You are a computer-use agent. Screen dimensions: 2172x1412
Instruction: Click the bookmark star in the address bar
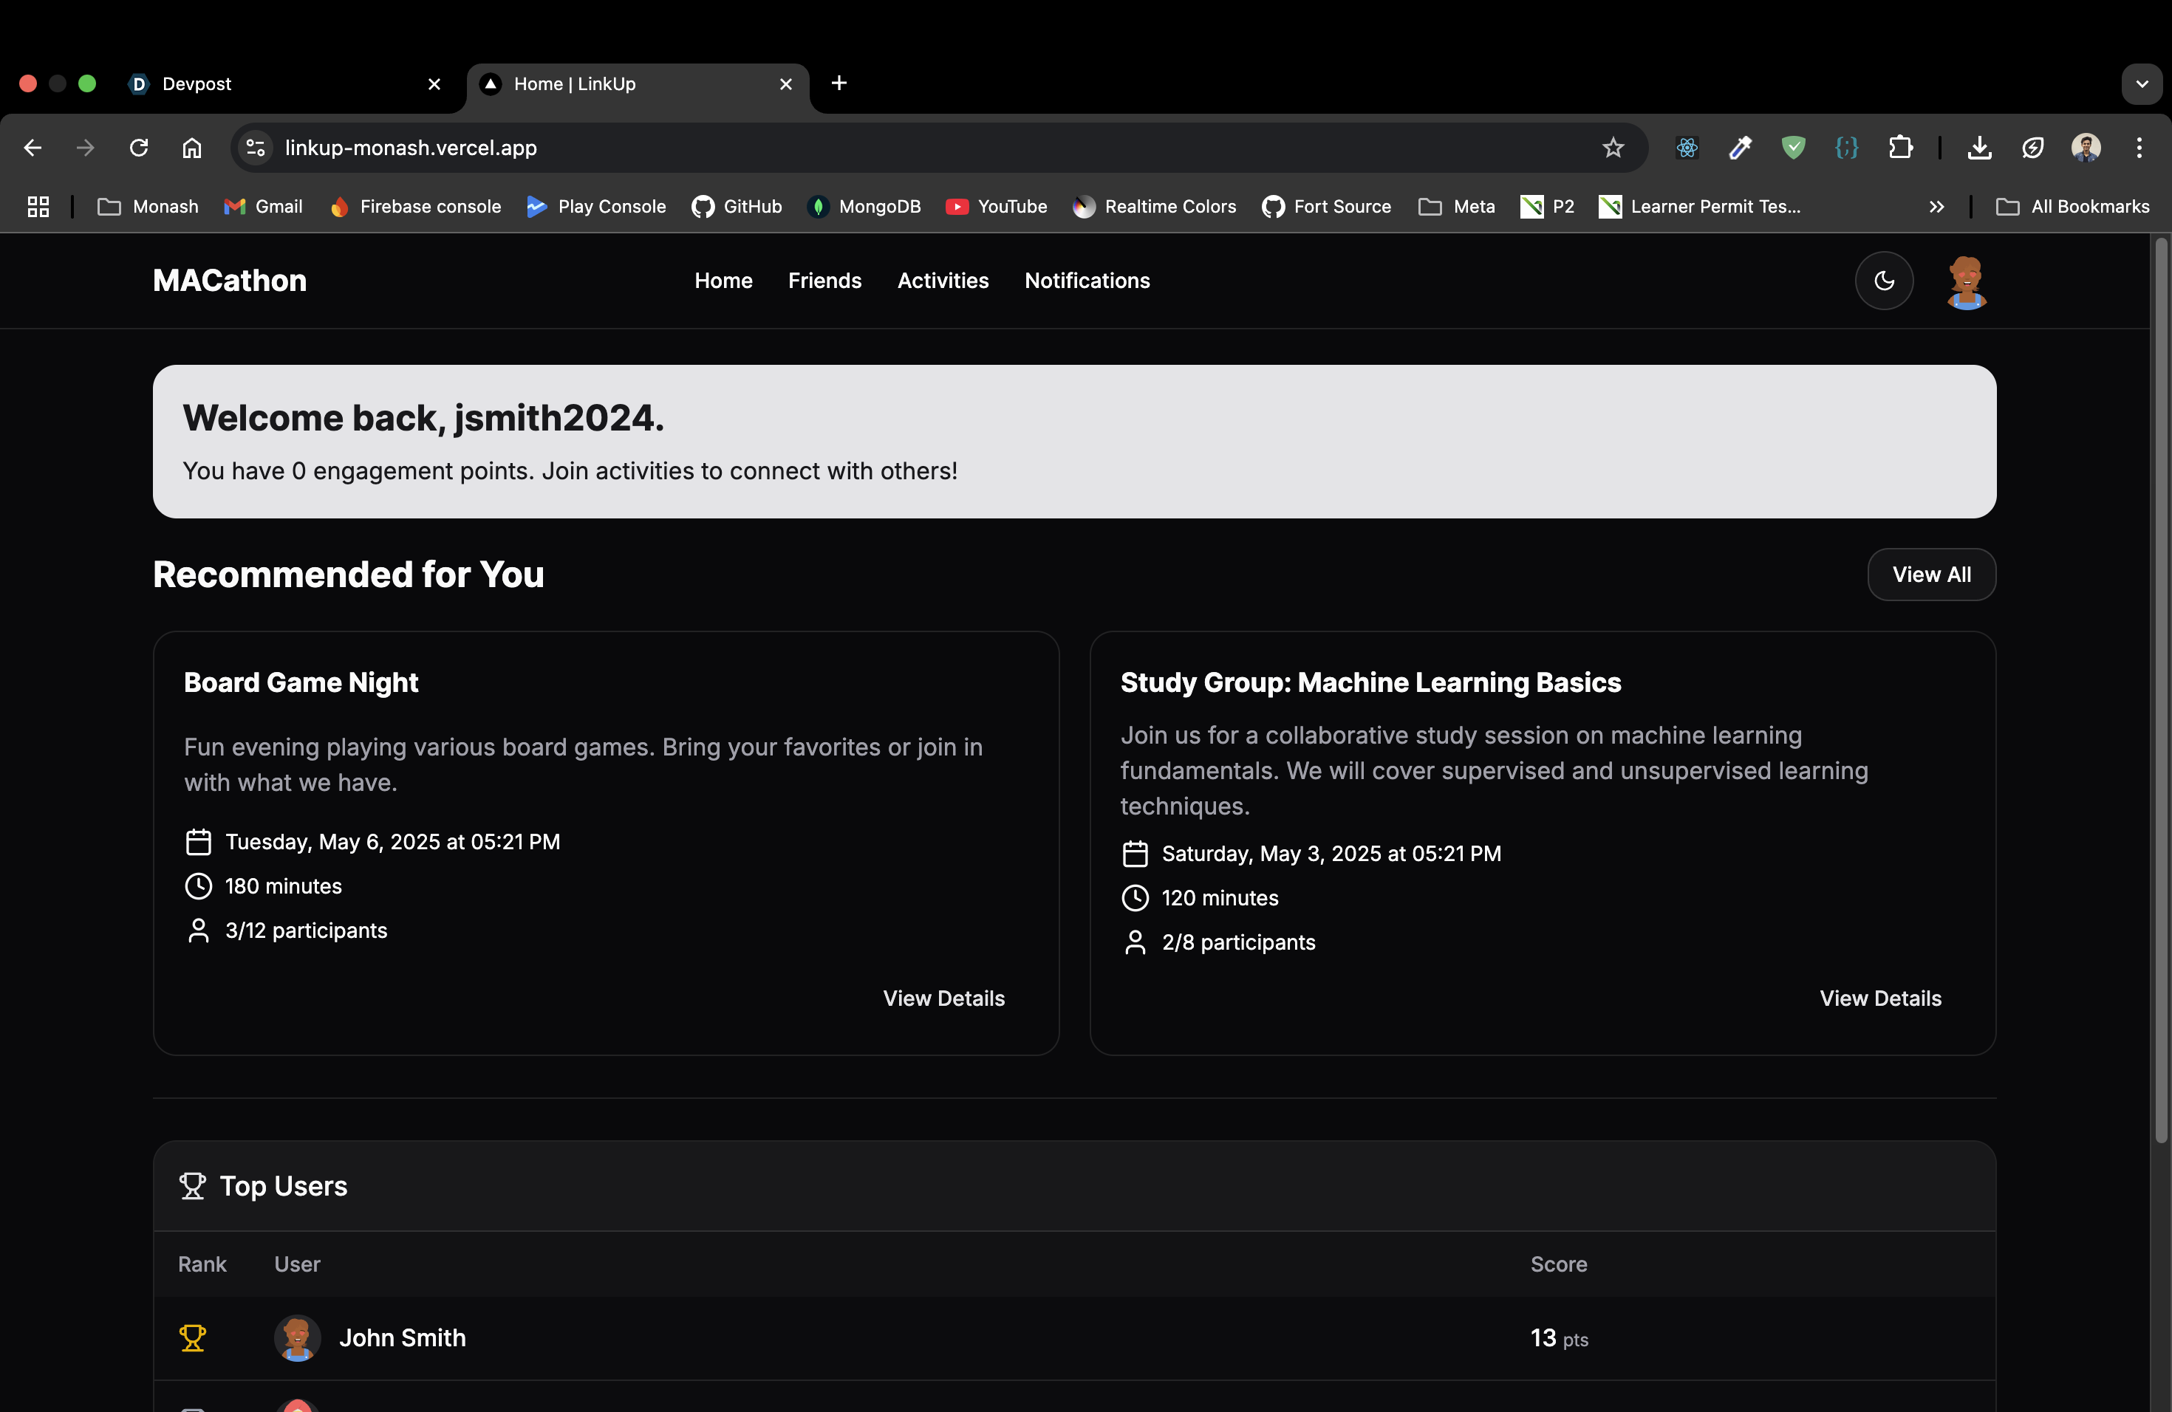pyautogui.click(x=1613, y=148)
